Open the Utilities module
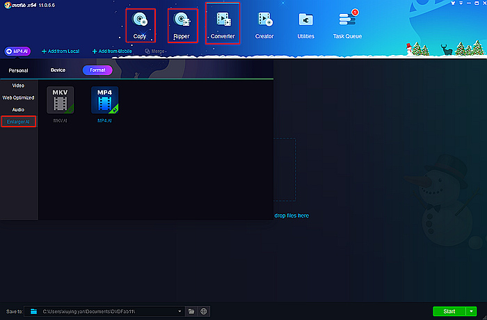 click(305, 24)
